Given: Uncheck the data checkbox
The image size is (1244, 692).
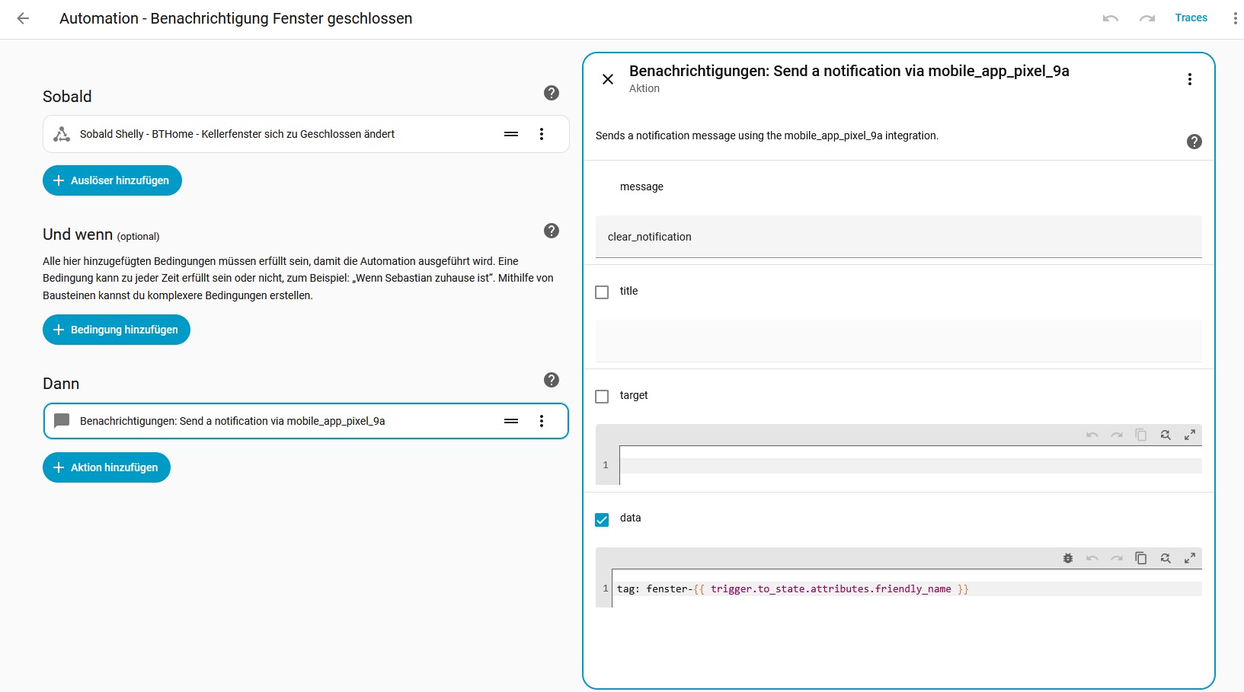Looking at the screenshot, I should [x=602, y=520].
